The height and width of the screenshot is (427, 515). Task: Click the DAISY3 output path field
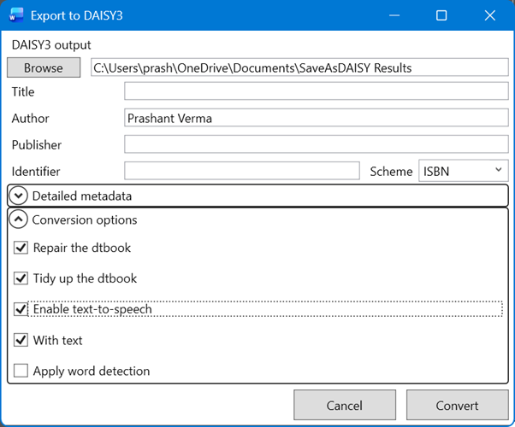point(299,67)
